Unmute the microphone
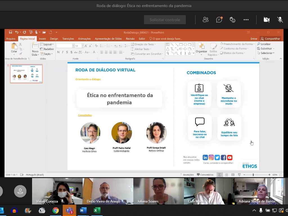 (x=280, y=20)
